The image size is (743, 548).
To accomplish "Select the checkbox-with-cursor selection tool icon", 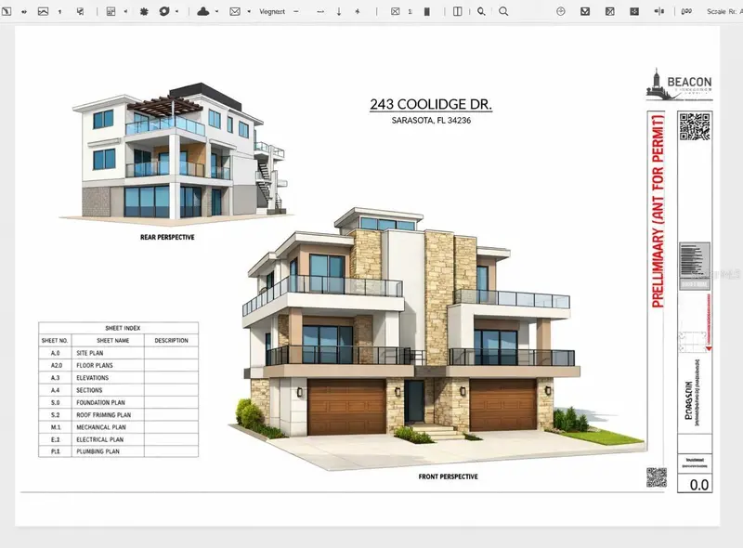I will click(x=80, y=11).
